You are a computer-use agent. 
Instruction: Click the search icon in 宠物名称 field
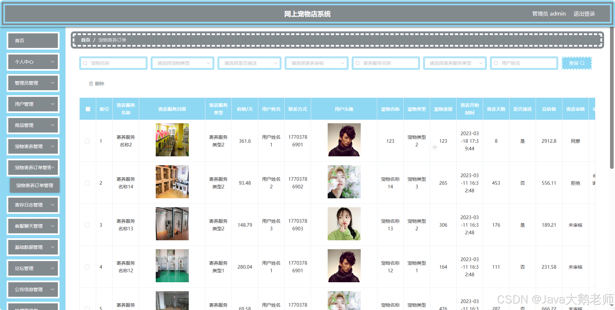click(x=85, y=63)
